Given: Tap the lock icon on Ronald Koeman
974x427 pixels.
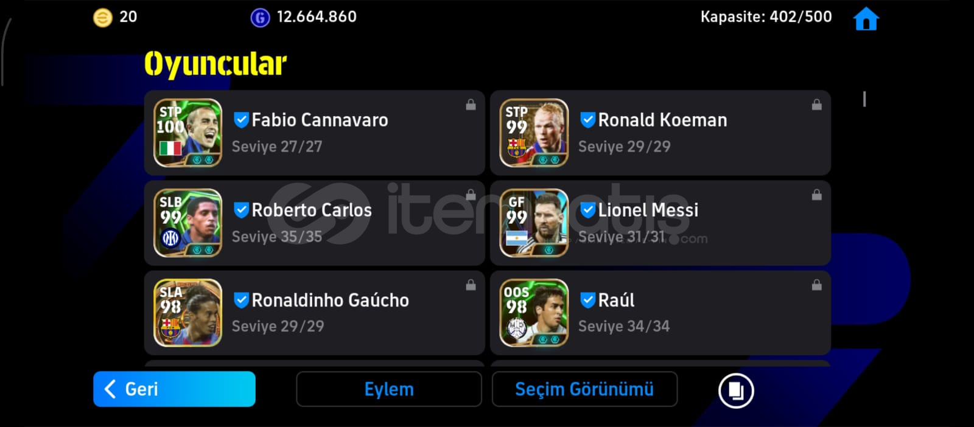Looking at the screenshot, I should pos(816,105).
